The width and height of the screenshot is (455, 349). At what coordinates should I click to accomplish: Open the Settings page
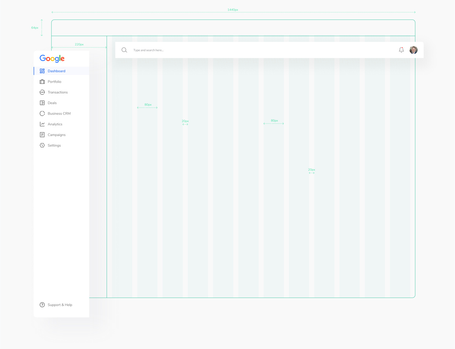click(54, 145)
